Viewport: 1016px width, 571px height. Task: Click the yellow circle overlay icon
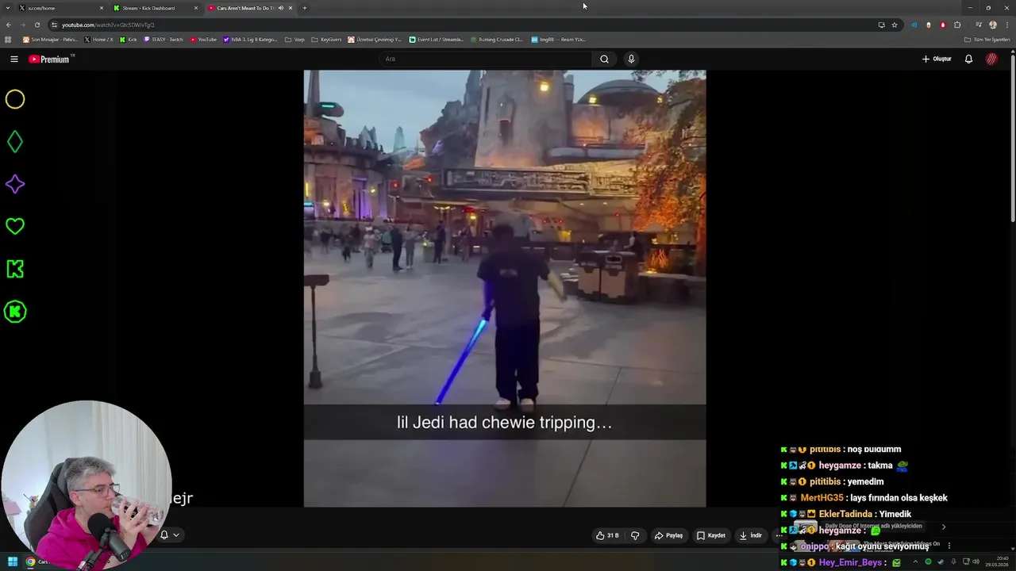[x=15, y=99]
